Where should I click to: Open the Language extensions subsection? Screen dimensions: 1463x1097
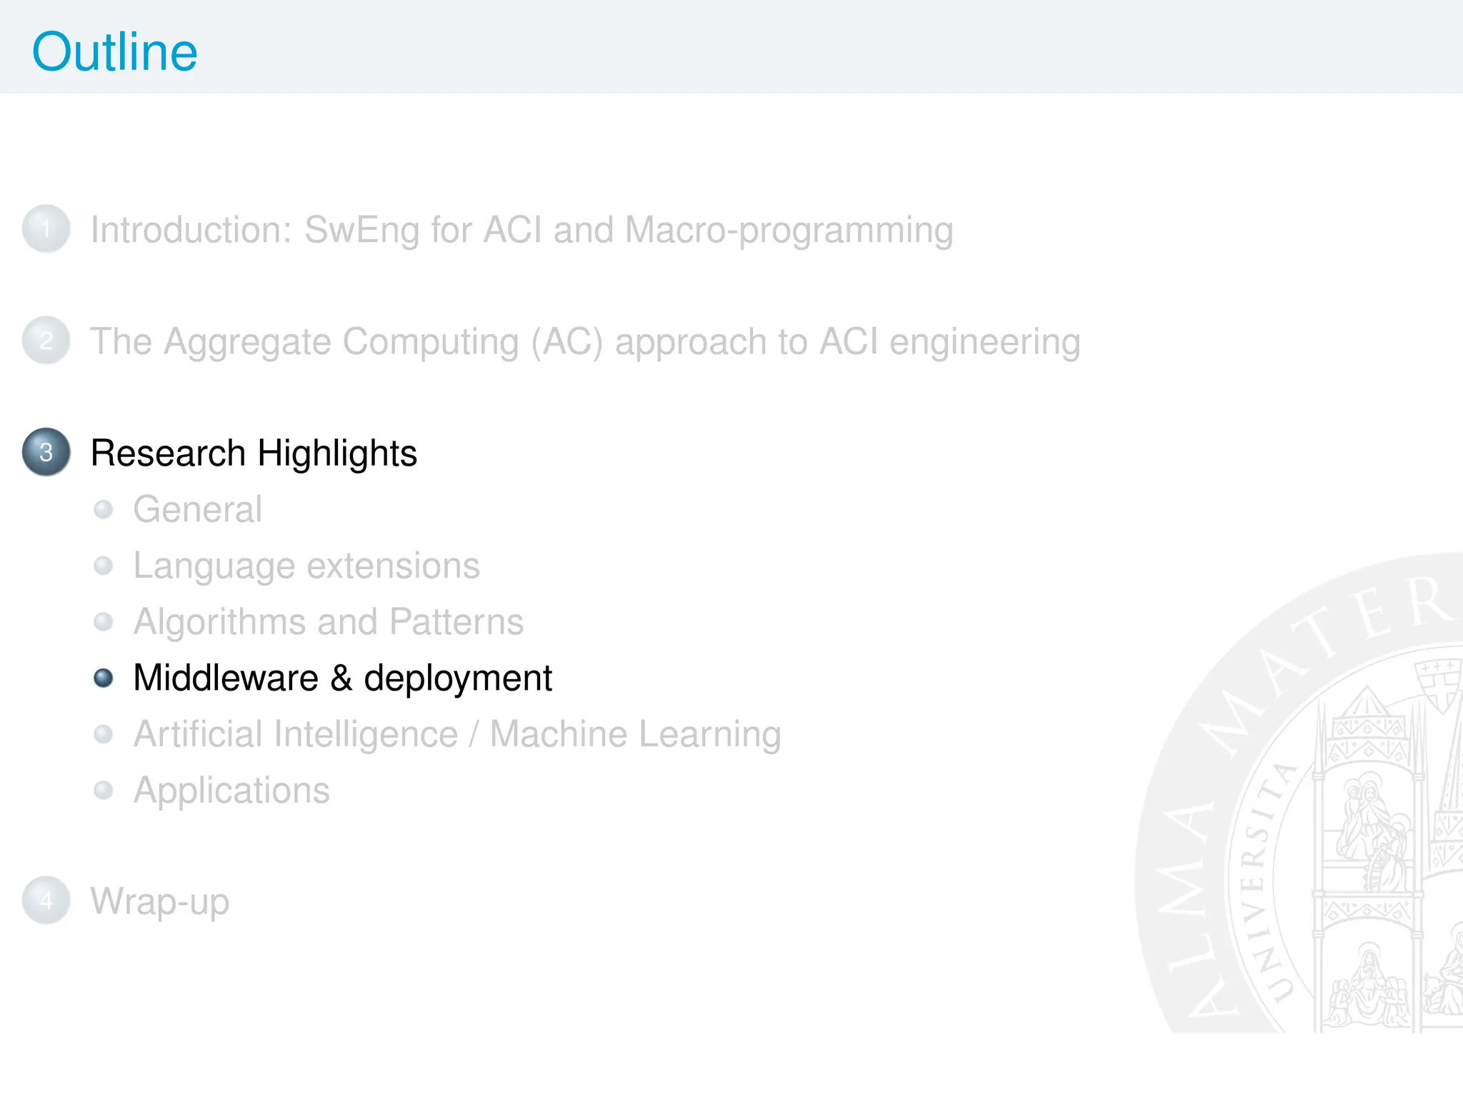click(x=306, y=566)
